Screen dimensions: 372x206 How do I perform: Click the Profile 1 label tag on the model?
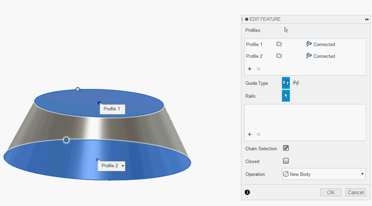[112, 109]
